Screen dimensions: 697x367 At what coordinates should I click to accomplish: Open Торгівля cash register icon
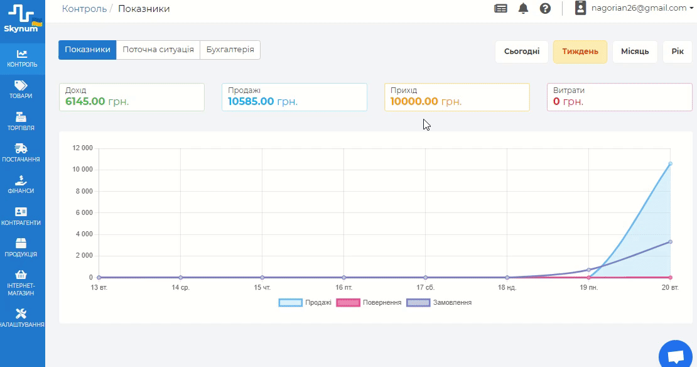tap(21, 117)
